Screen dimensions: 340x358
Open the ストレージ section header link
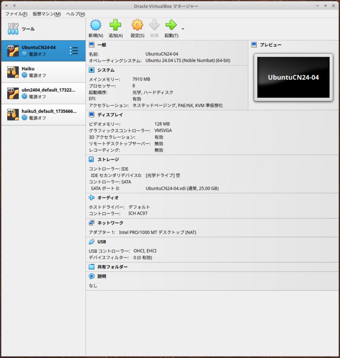point(108,160)
